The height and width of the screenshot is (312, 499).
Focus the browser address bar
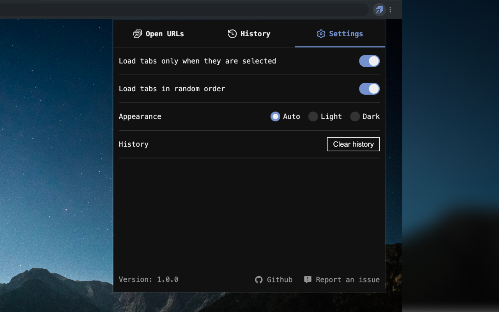click(x=183, y=10)
